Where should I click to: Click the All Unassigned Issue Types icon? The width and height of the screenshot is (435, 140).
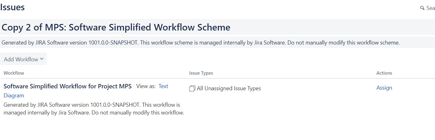[x=192, y=88]
